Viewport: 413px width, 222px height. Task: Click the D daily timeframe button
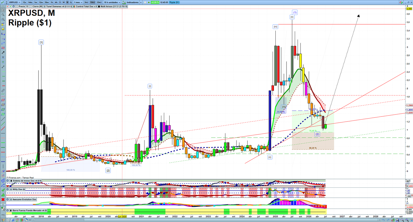coord(60,2)
